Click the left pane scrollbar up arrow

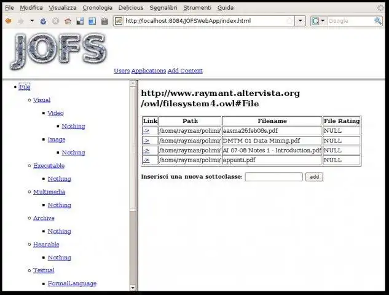133,83
